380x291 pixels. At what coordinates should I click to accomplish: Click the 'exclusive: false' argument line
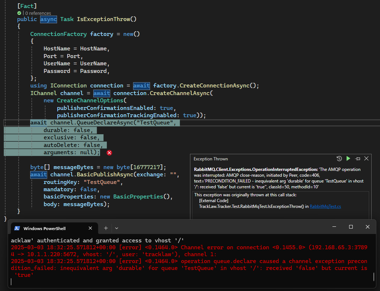[72, 138]
